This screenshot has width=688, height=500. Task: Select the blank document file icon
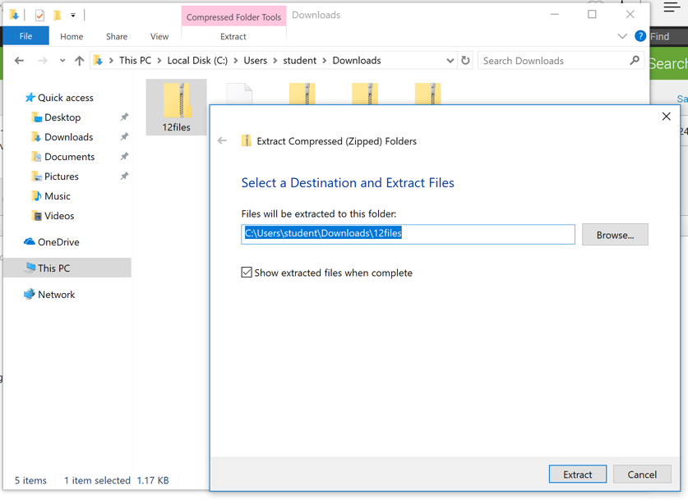[239, 94]
